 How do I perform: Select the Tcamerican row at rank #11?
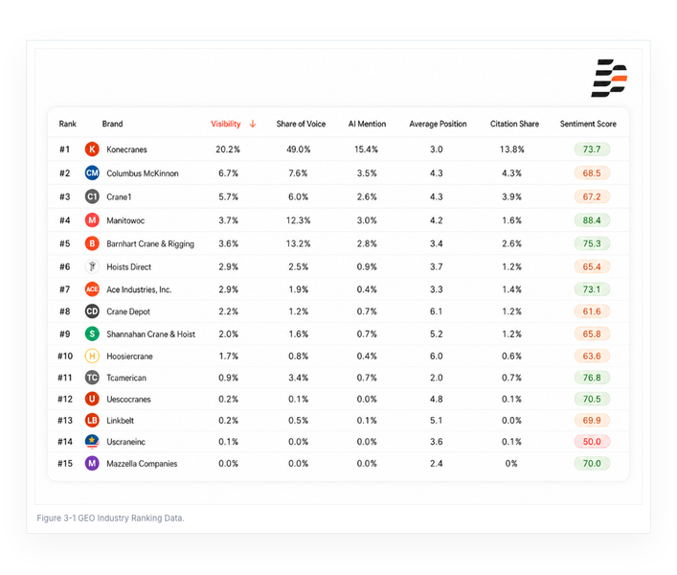338,378
